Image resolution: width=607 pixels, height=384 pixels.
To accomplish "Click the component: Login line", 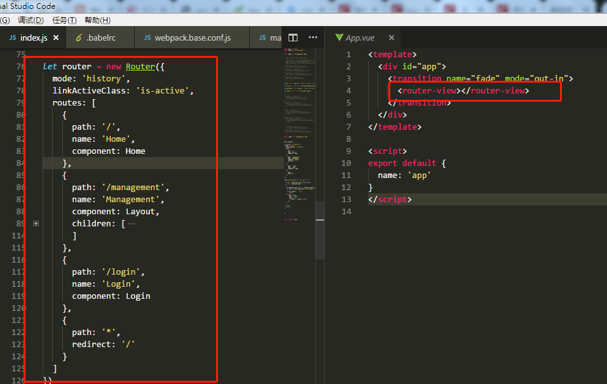I will [x=111, y=296].
